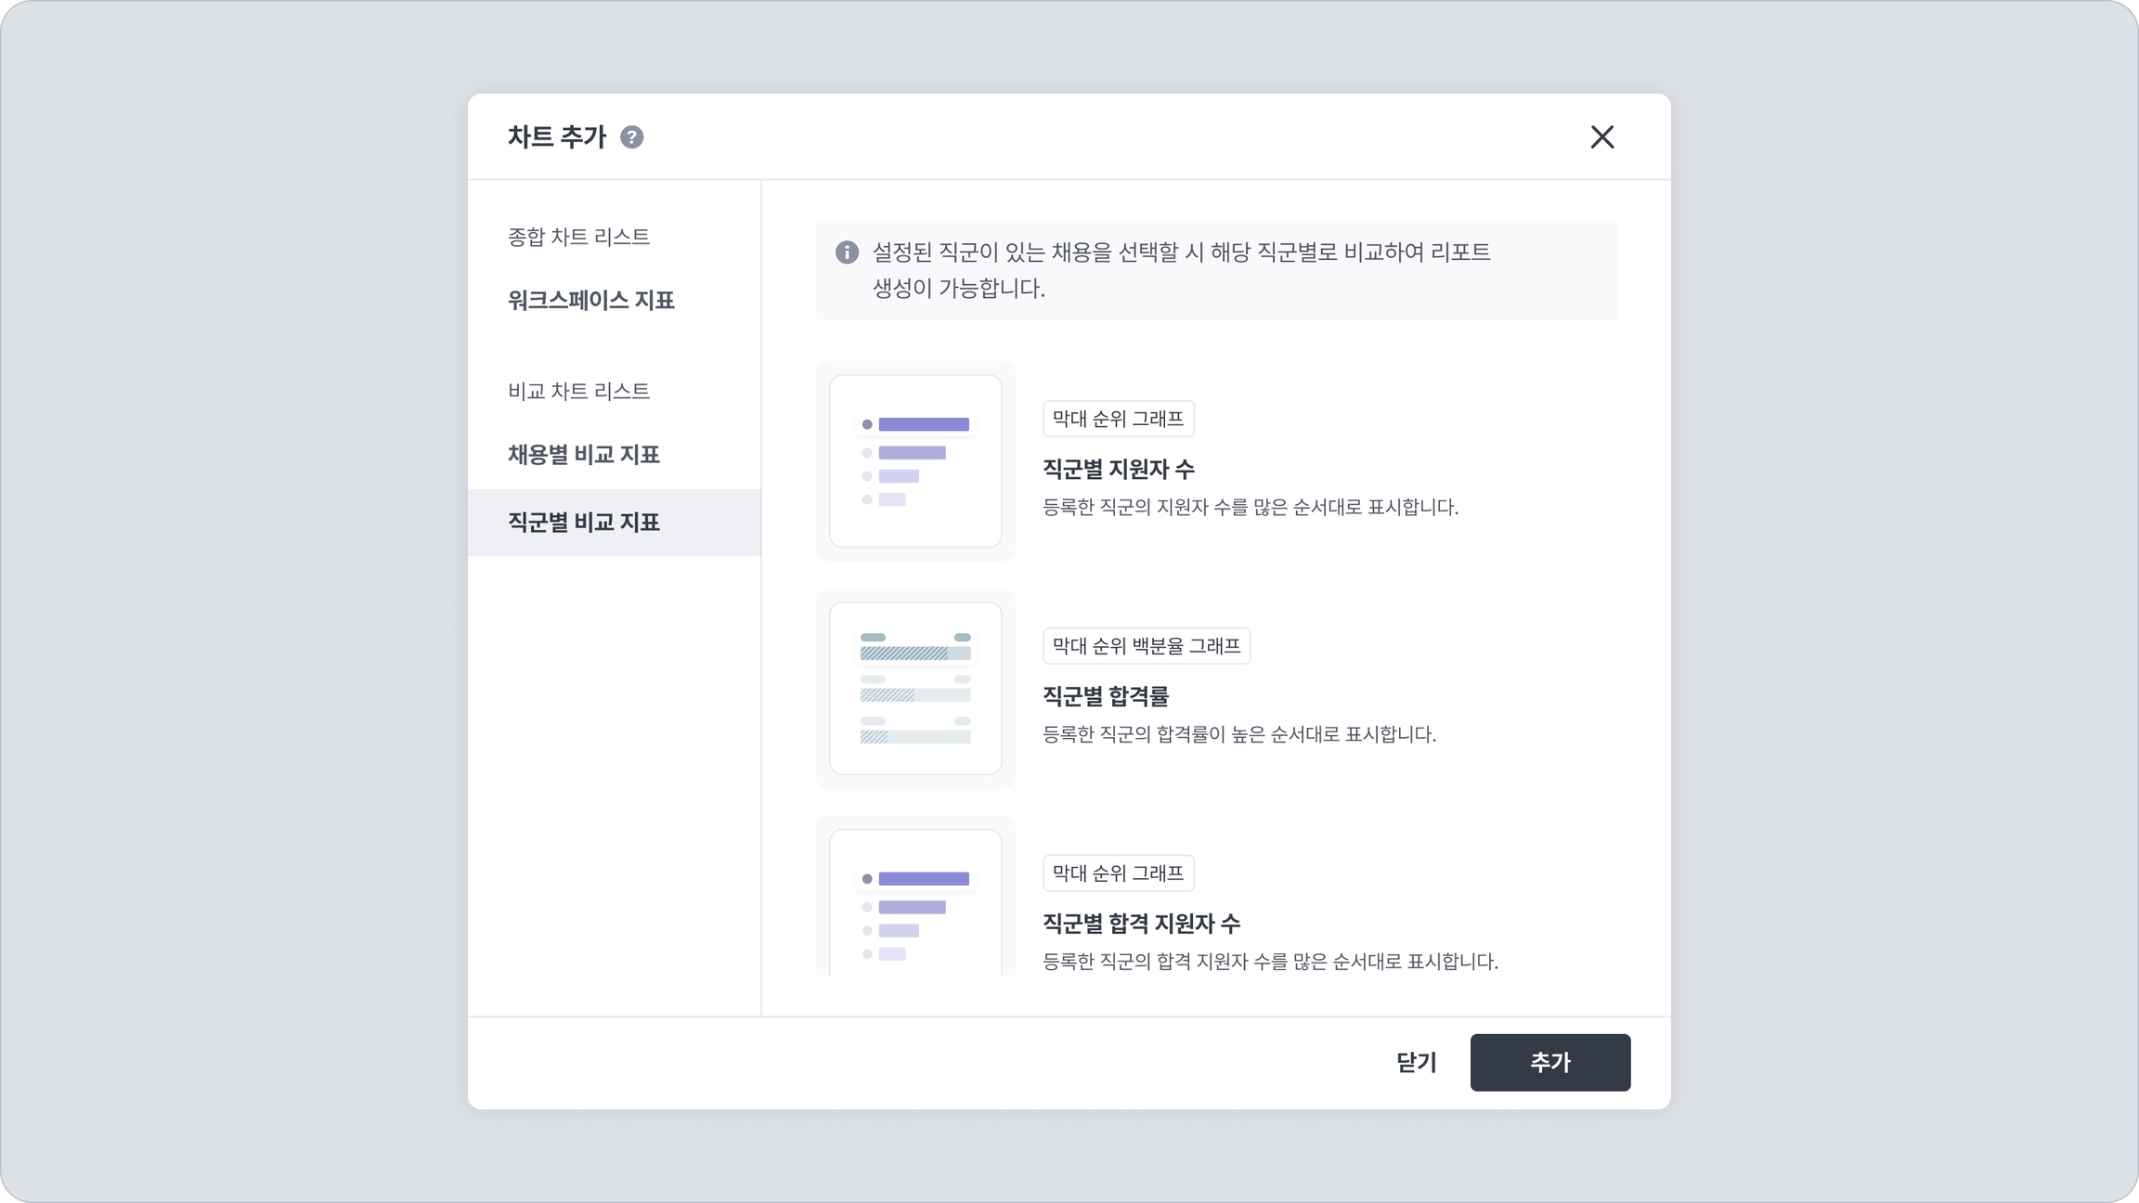
Task: Open 워크스페이스 지표 menu item
Action: (x=591, y=301)
